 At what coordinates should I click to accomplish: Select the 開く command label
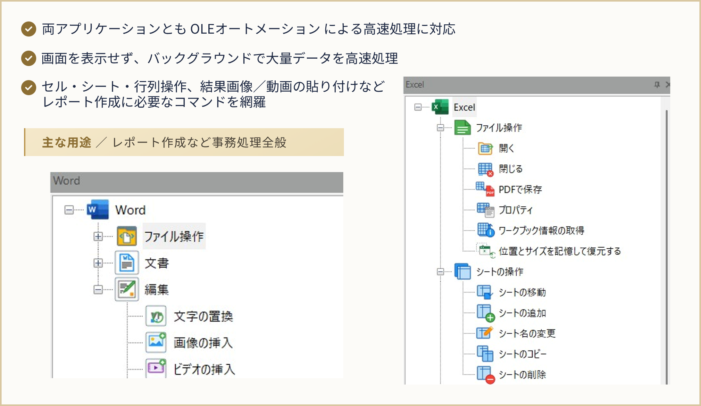506,148
